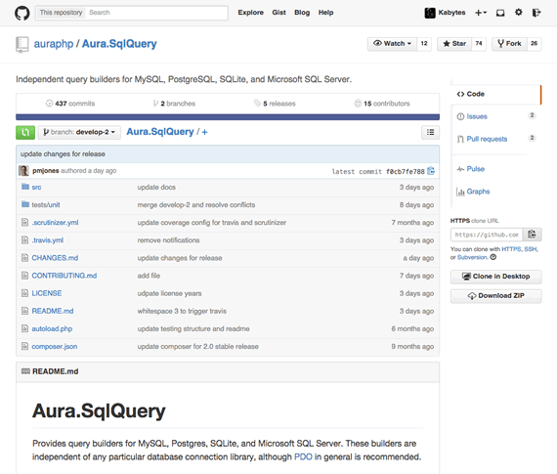
Task: Click the green compare and review button
Action: pyautogui.click(x=25, y=132)
